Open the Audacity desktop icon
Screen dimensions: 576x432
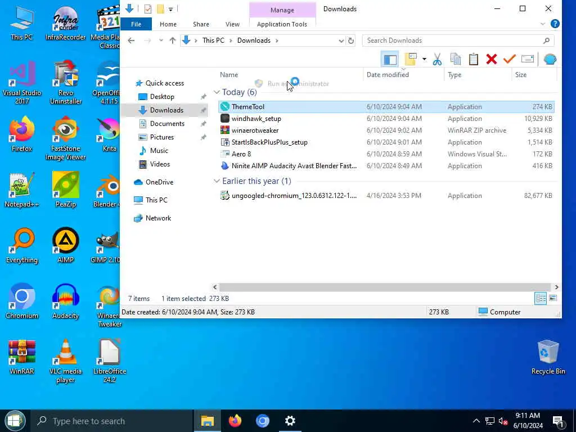[66, 301]
